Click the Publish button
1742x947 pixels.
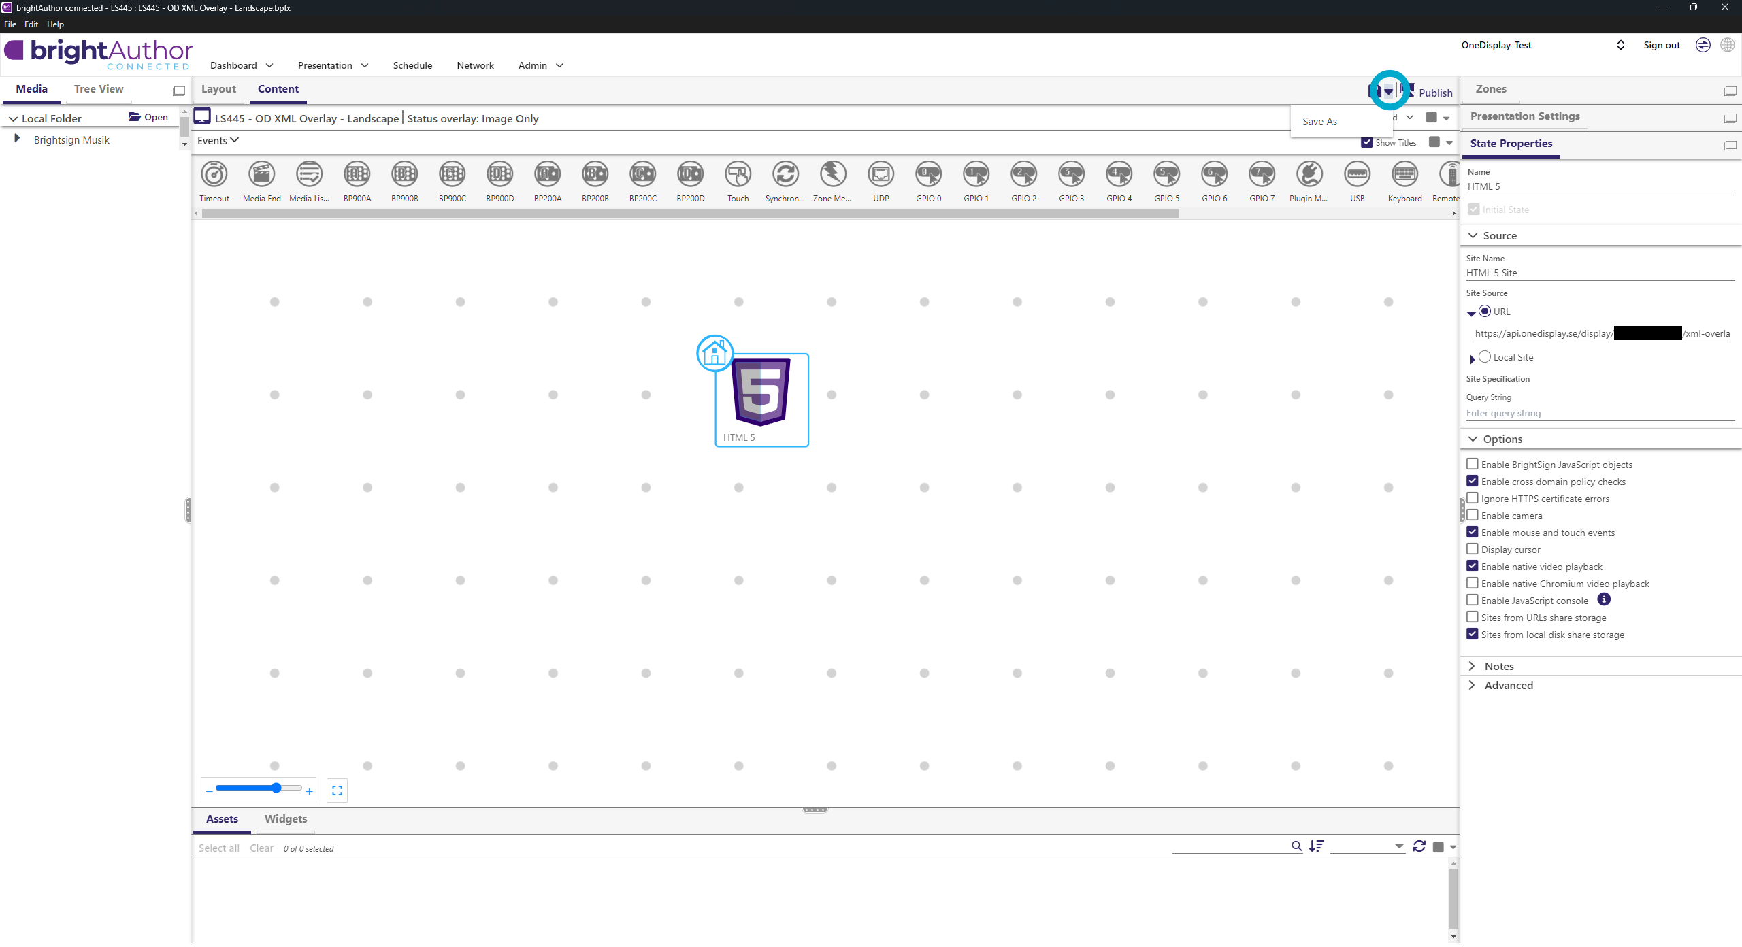(1434, 93)
